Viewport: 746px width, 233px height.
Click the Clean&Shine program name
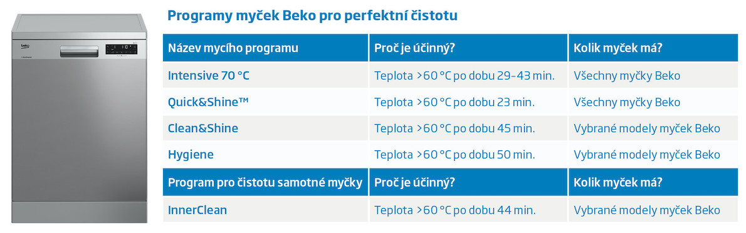(x=203, y=128)
